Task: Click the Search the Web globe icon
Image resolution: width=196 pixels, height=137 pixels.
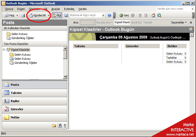Action: (x=159, y=15)
